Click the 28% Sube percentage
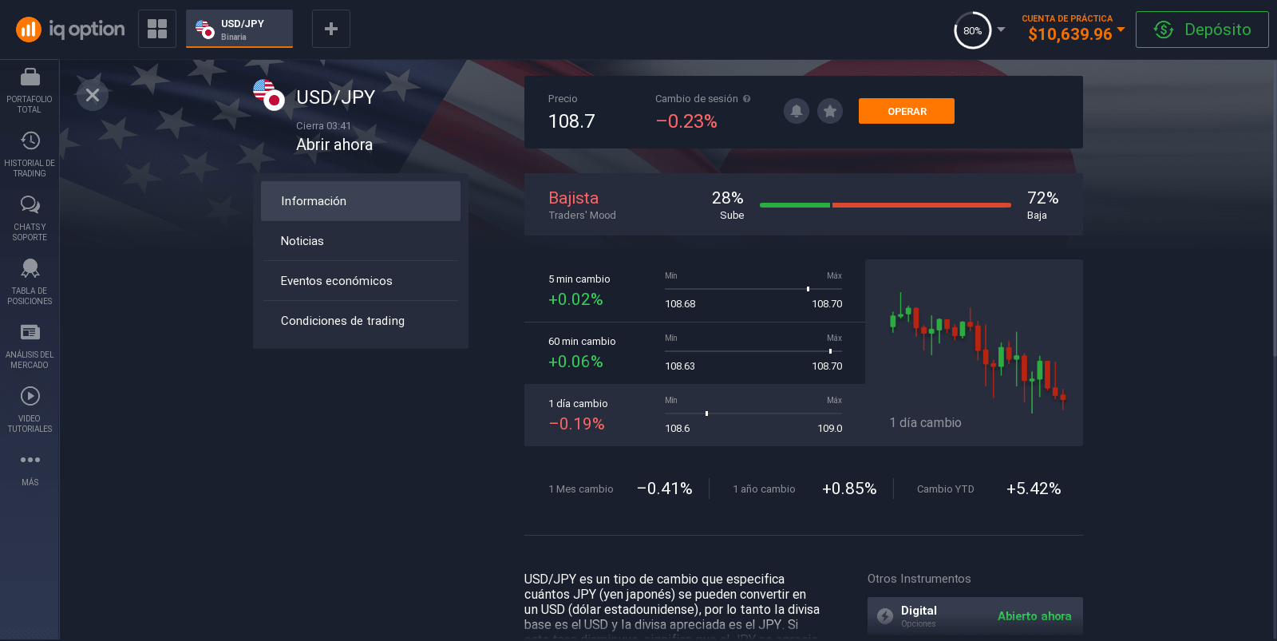 click(727, 198)
